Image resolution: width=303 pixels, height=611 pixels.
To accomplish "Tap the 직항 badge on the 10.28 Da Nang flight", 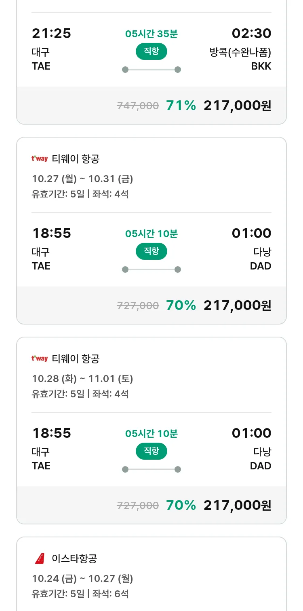I will coord(151,451).
